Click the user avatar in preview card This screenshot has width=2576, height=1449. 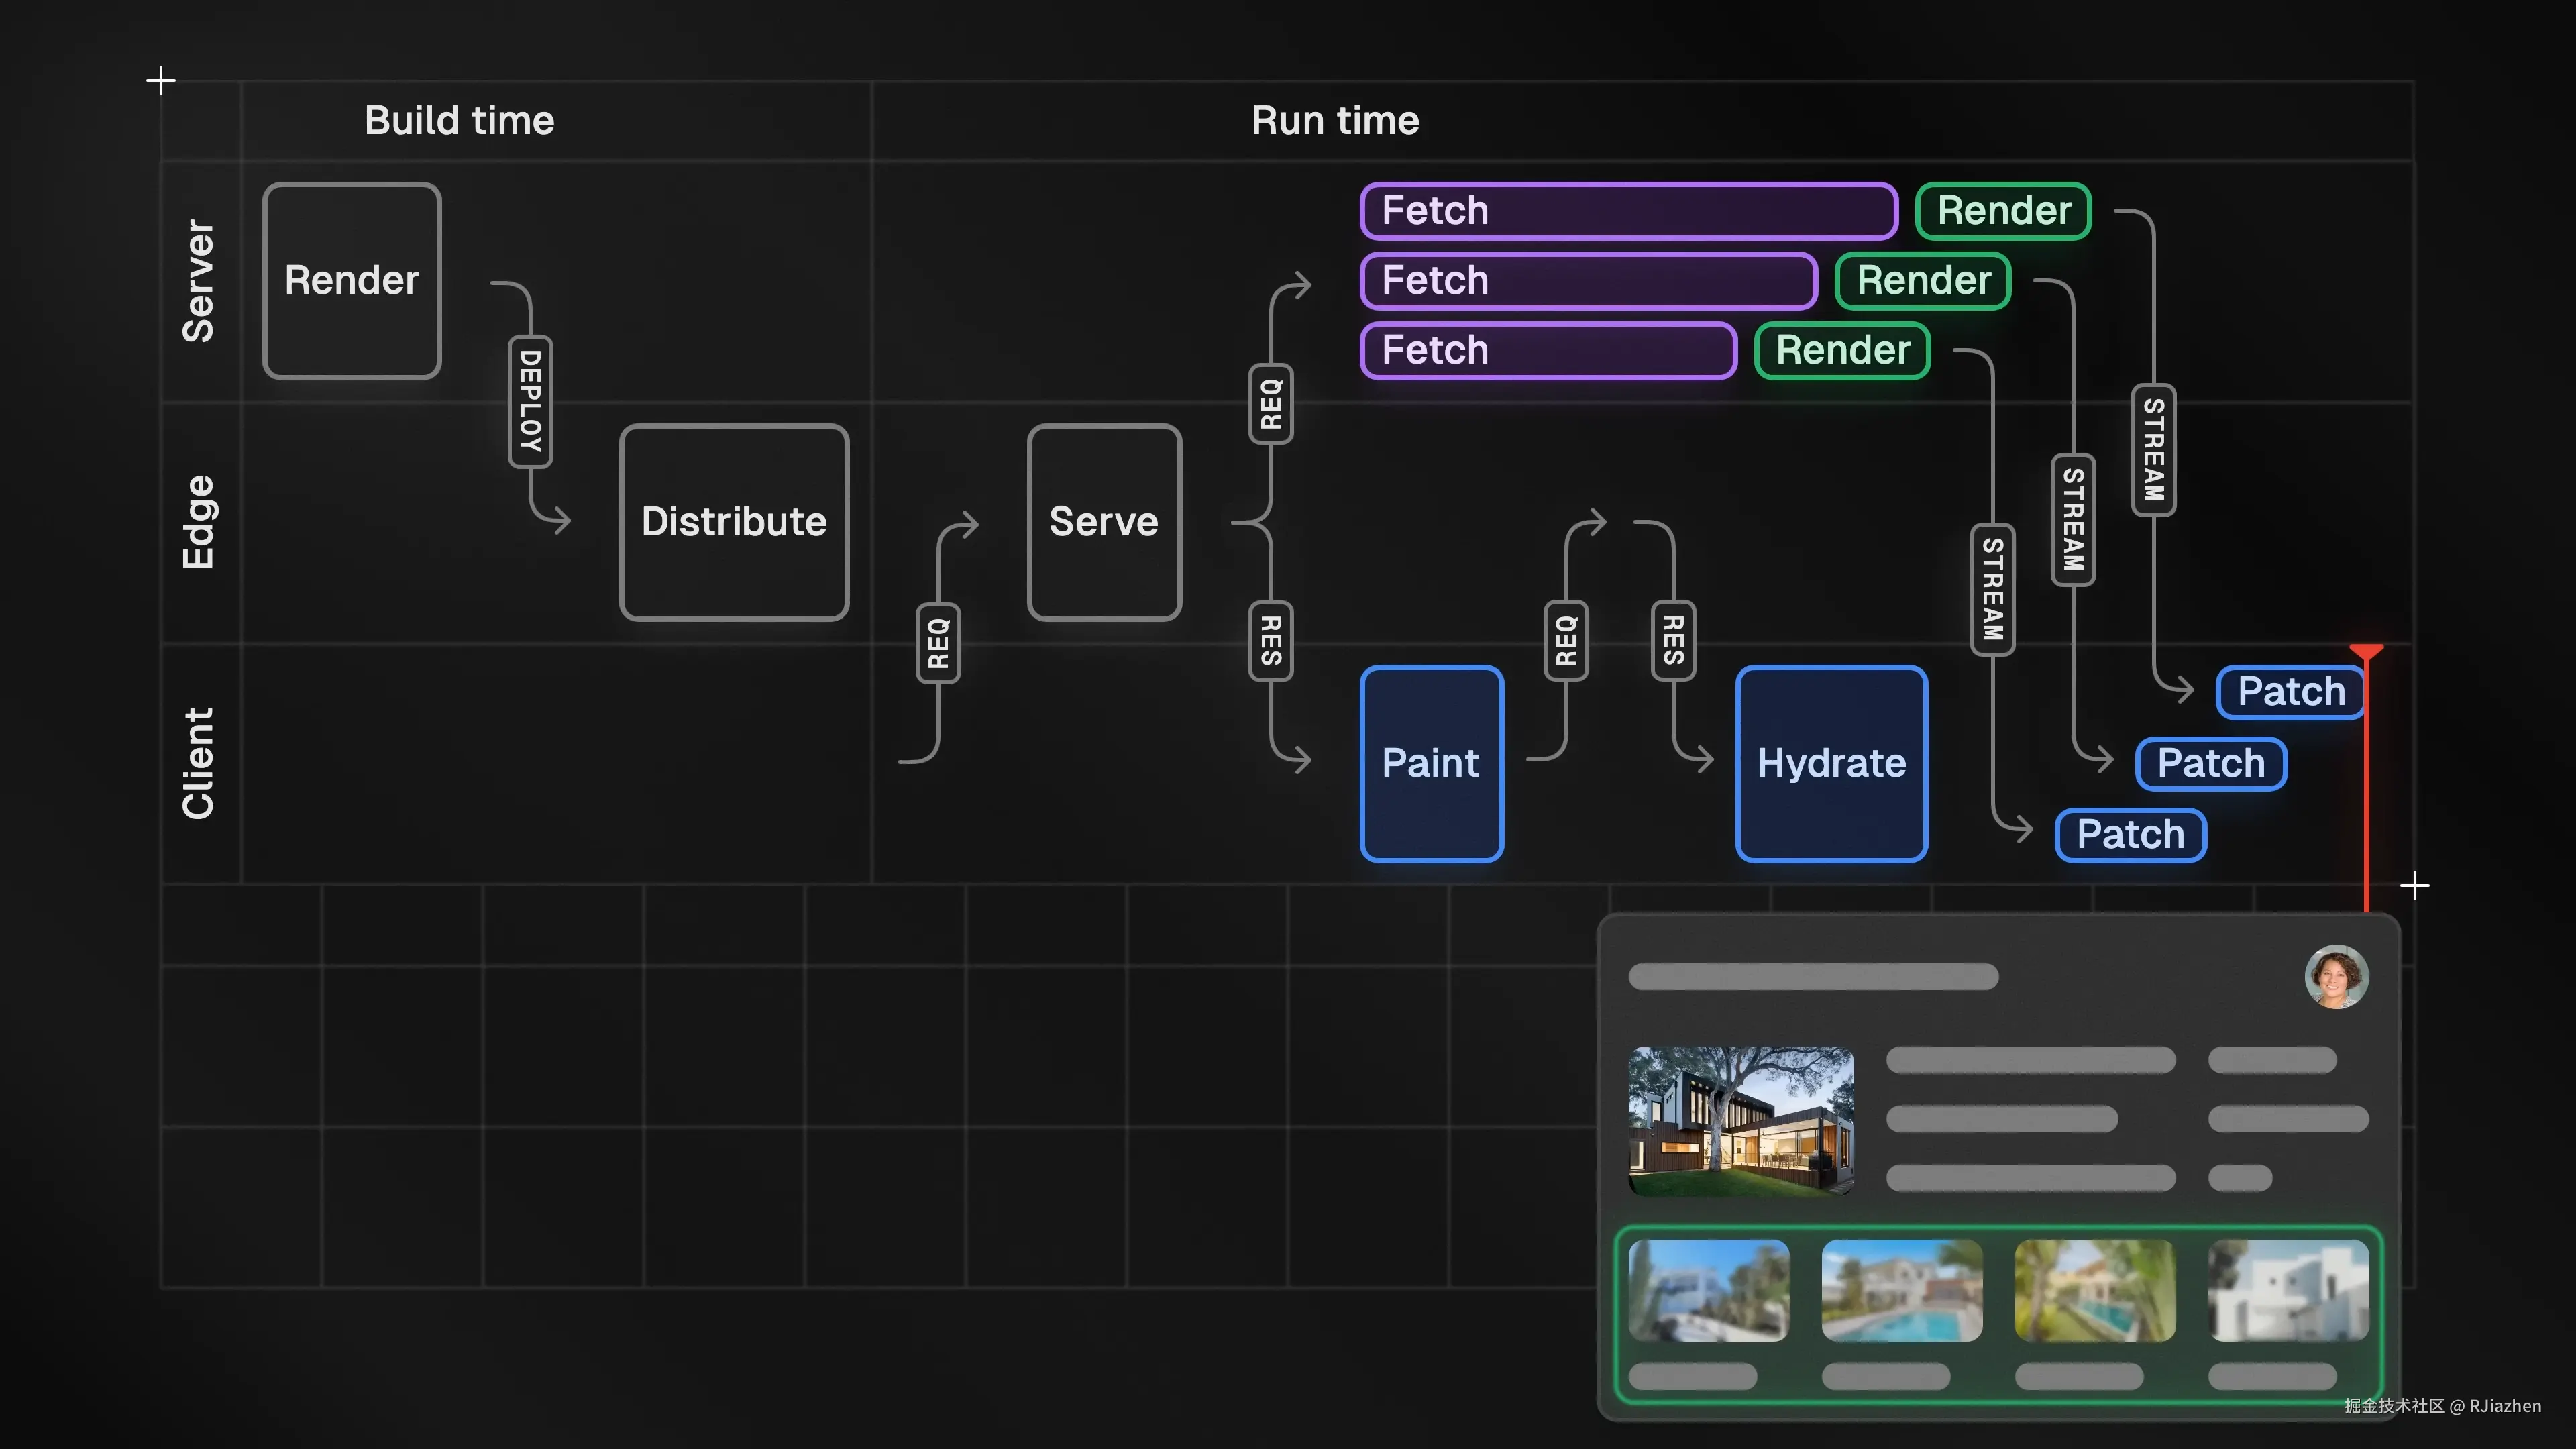2336,976
